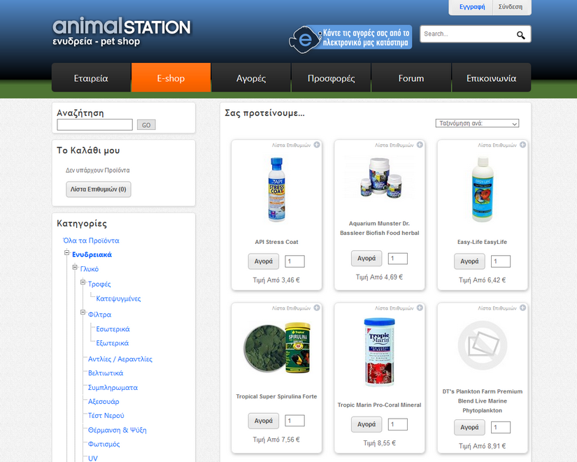The image size is (577, 462).
Task: Click wishlist plus icon for Easy-Life EasyLife
Action: (523, 145)
